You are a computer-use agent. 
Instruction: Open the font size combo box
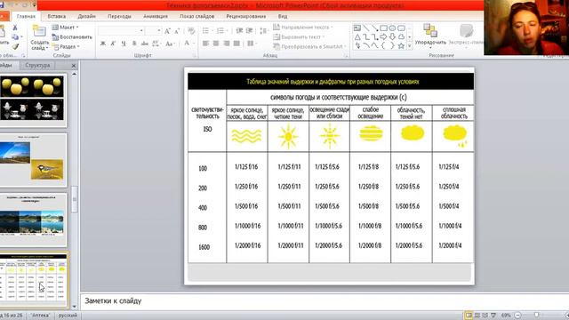click(153, 31)
